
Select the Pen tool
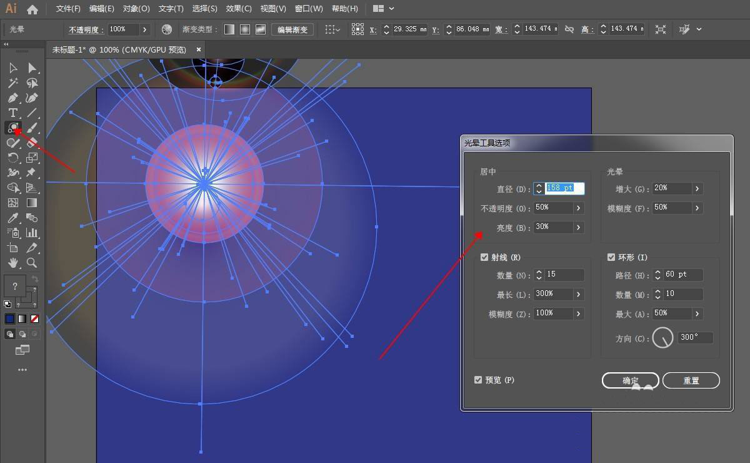[x=12, y=98]
